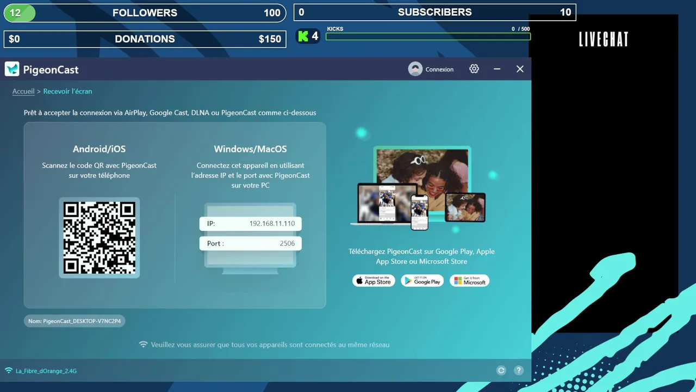Open the Google Play download badge
Viewport: 696px width, 392px height.
point(422,281)
